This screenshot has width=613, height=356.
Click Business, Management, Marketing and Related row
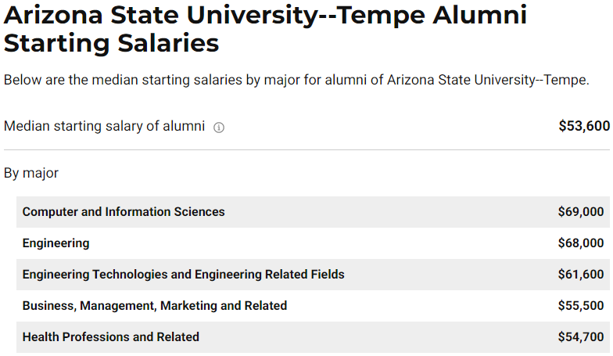tap(313, 306)
